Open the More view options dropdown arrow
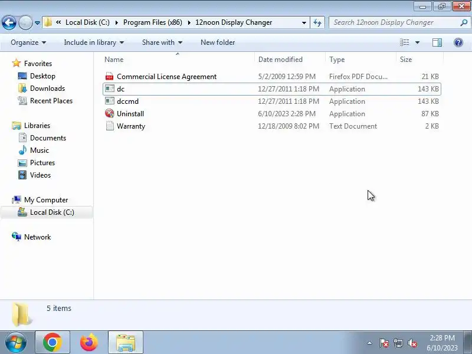This screenshot has width=472, height=354. point(417,42)
